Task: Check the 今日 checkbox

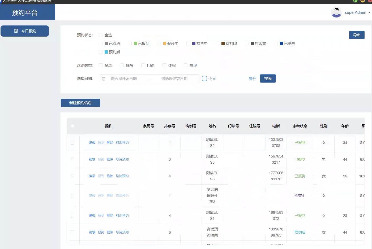Action: pyautogui.click(x=204, y=78)
